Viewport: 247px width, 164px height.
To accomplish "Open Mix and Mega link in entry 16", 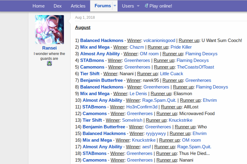I will click(x=97, y=140).
